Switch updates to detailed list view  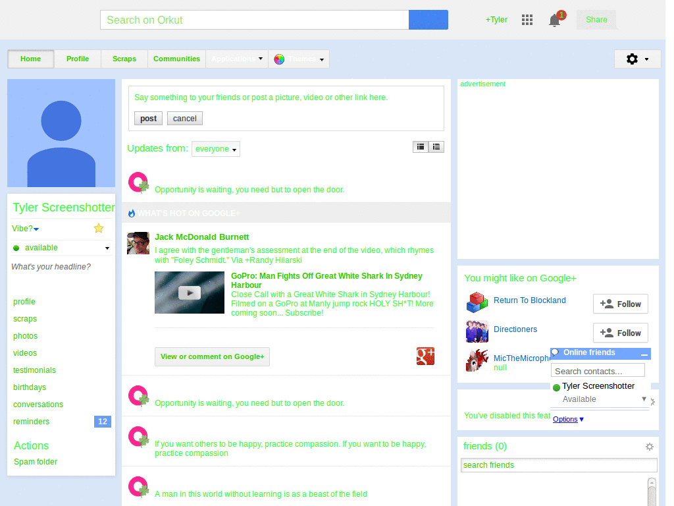(x=436, y=147)
